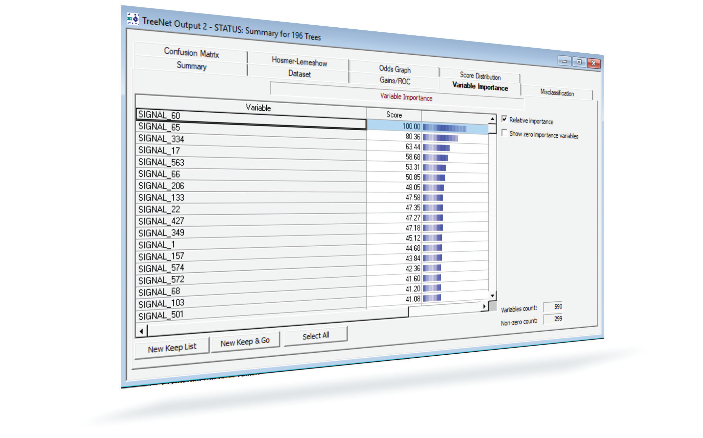Select the Variable Importance tab
703x438 pixels.
tap(480, 86)
